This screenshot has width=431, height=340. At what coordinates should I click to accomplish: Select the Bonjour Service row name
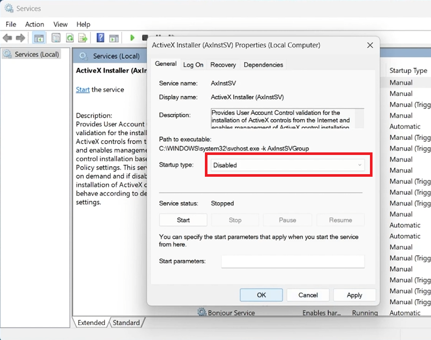point(231,313)
